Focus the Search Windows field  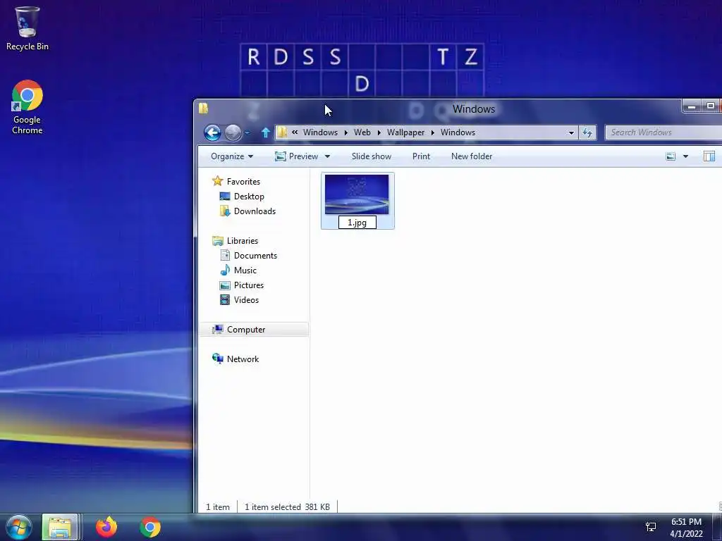pyautogui.click(x=663, y=132)
